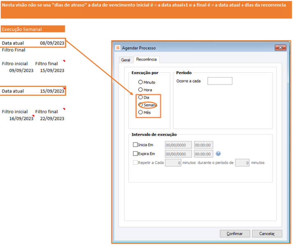Click the Agendar Processo window app icon
293x246 pixels.
tap(117, 48)
